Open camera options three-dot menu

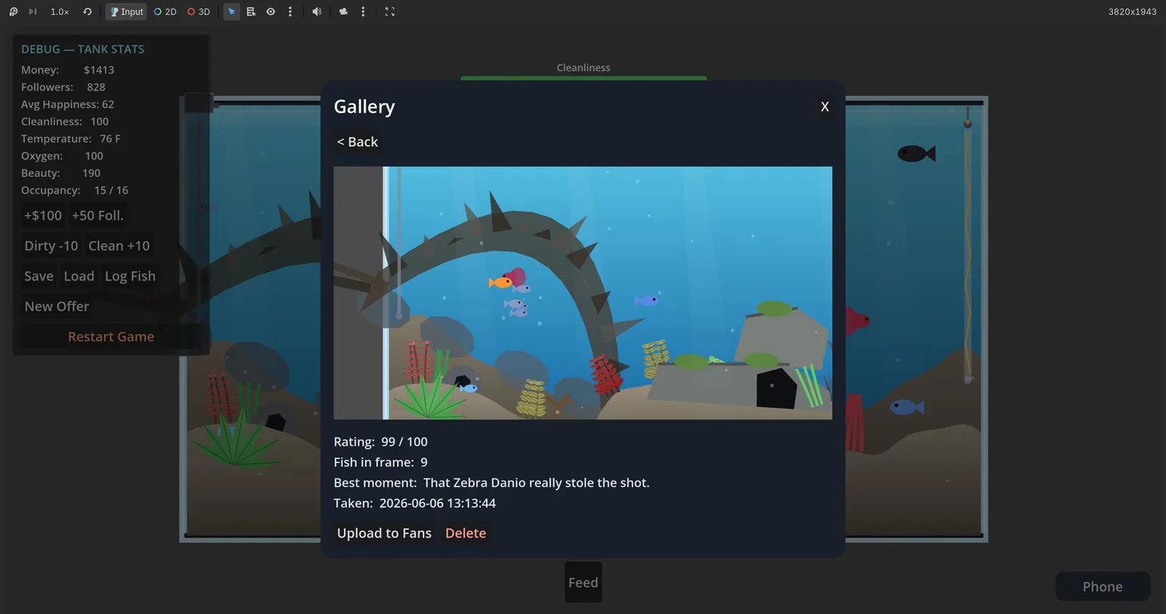363,12
